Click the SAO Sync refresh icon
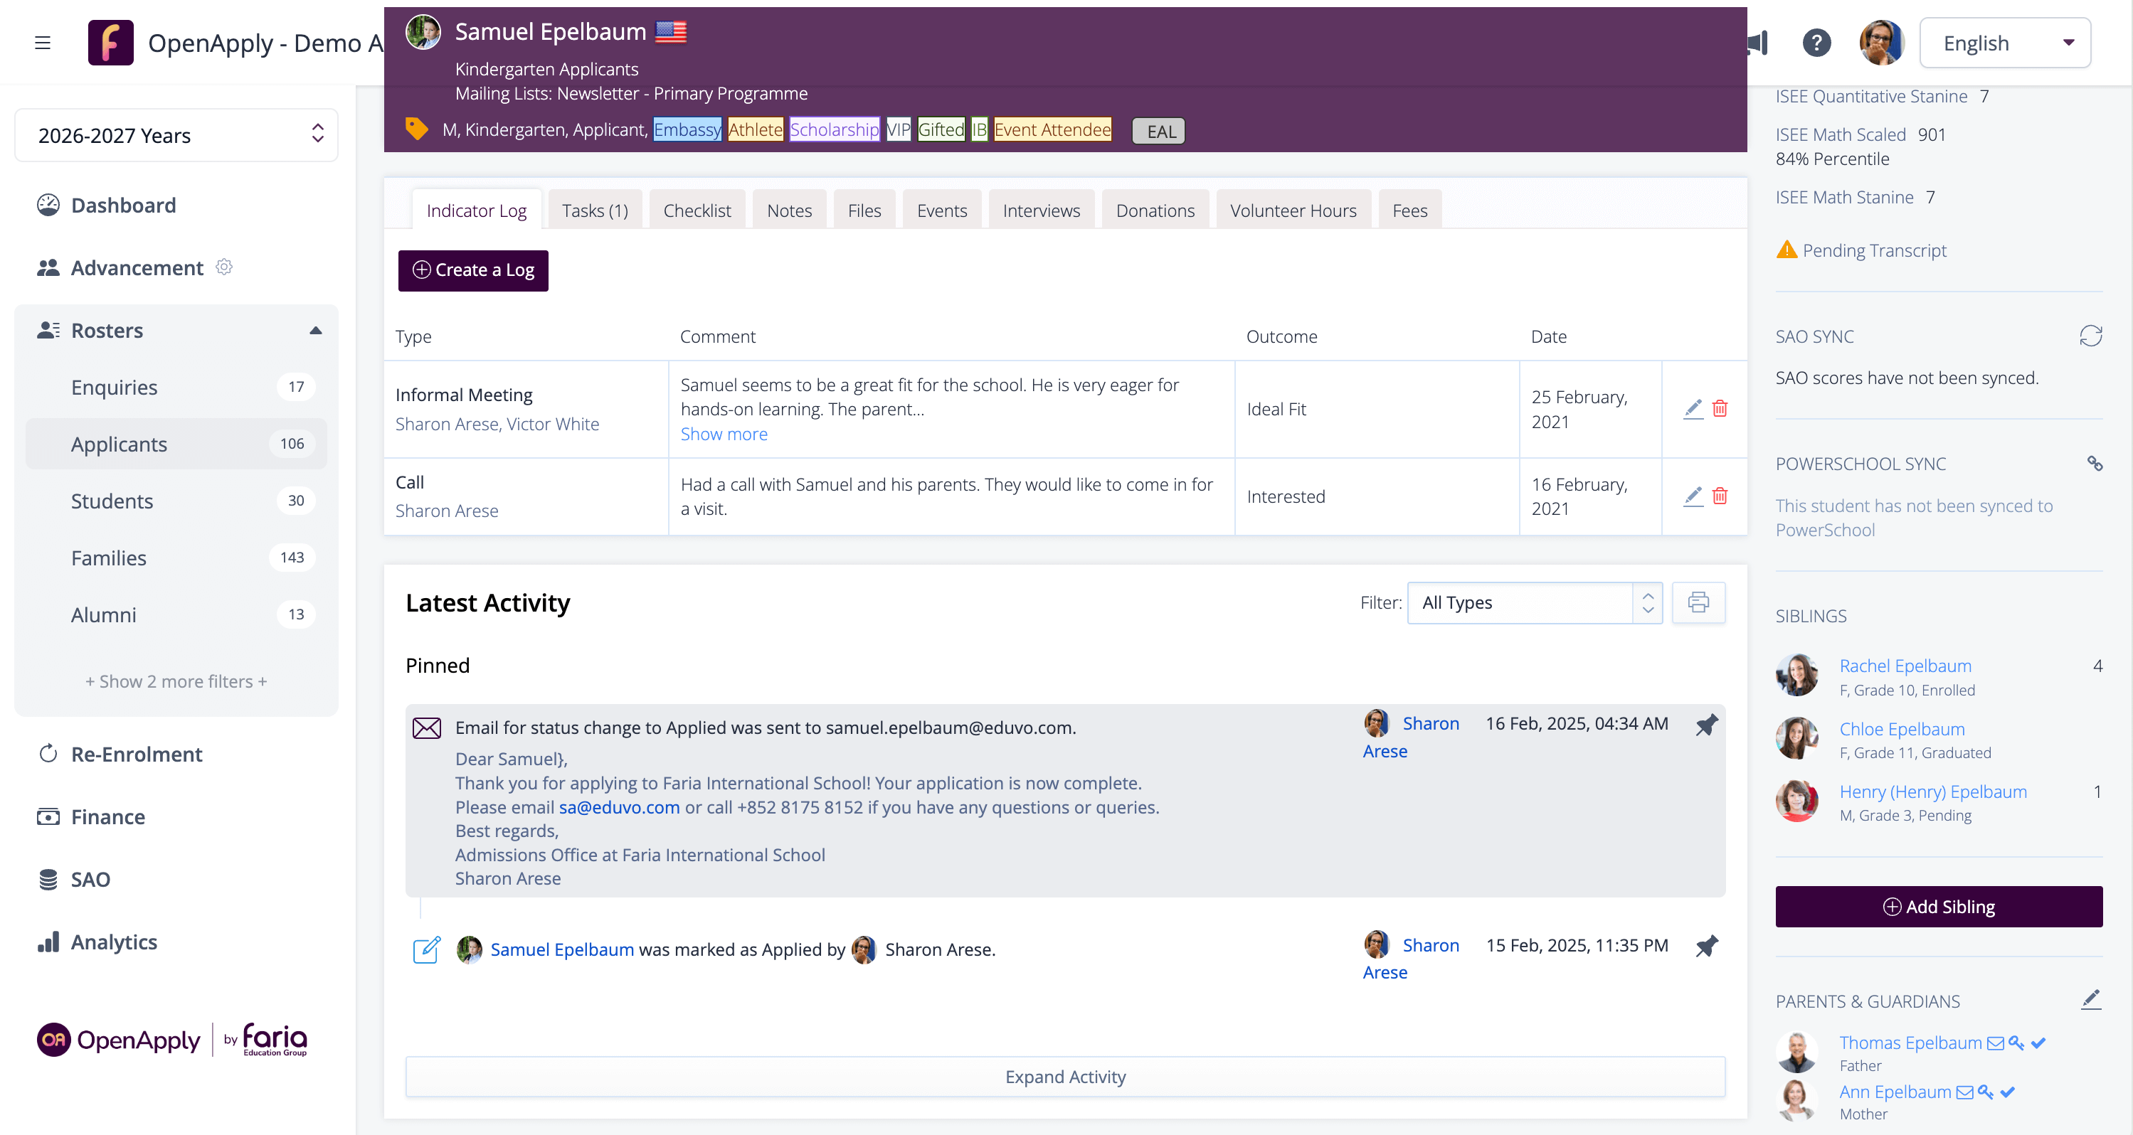This screenshot has height=1135, width=2133. pos(2090,335)
